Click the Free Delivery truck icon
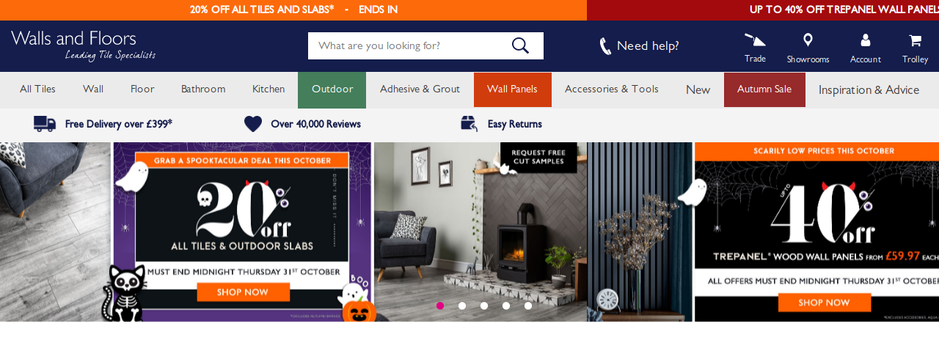Viewport: 939px width, 352px height. (45, 124)
